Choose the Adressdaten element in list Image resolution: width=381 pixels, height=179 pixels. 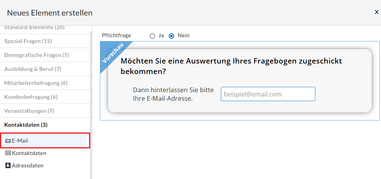pos(27,165)
